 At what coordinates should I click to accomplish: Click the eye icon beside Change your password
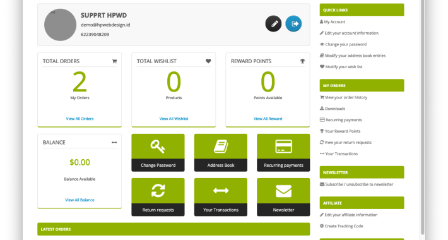[322, 44]
